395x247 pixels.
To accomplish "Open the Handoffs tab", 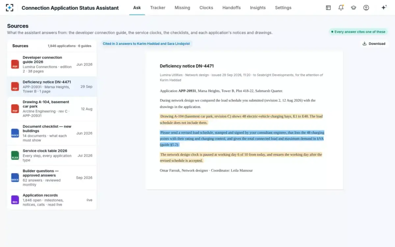I will 231,8.
